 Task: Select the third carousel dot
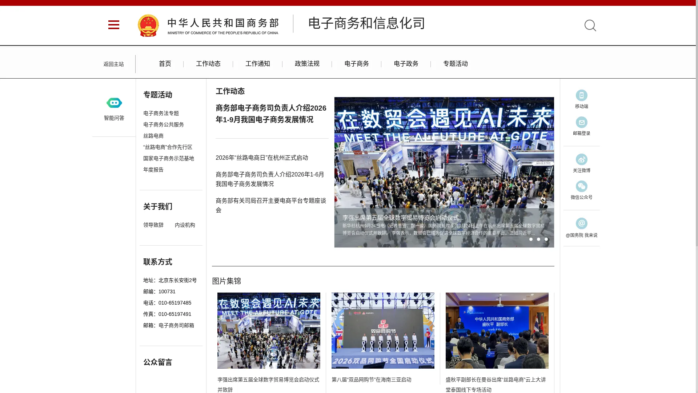[546, 239]
